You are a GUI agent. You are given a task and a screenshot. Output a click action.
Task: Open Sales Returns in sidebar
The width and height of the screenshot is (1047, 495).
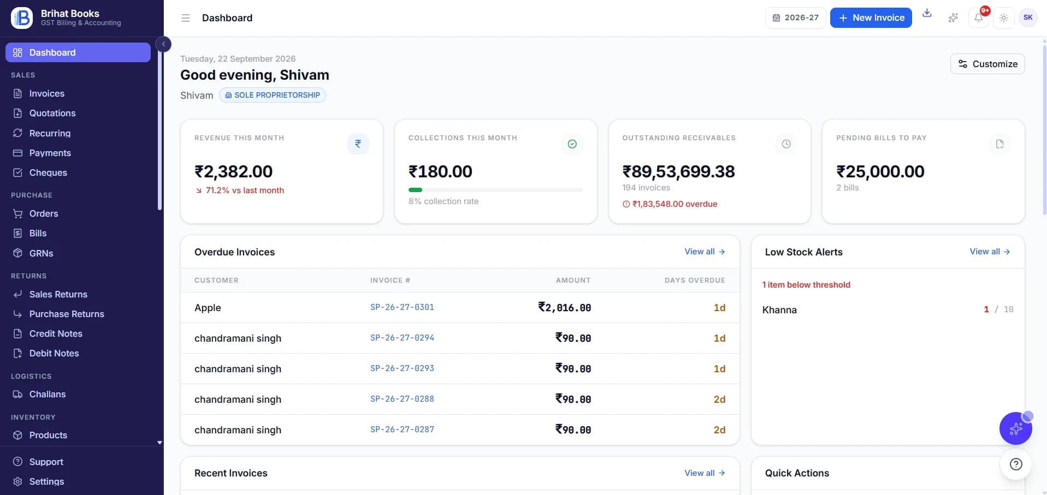click(x=78, y=294)
